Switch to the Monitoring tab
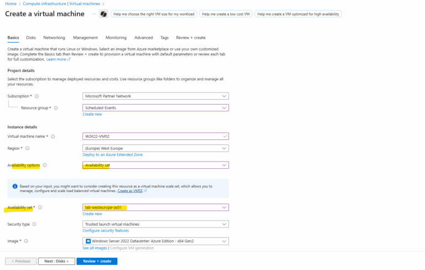 [x=116, y=38]
